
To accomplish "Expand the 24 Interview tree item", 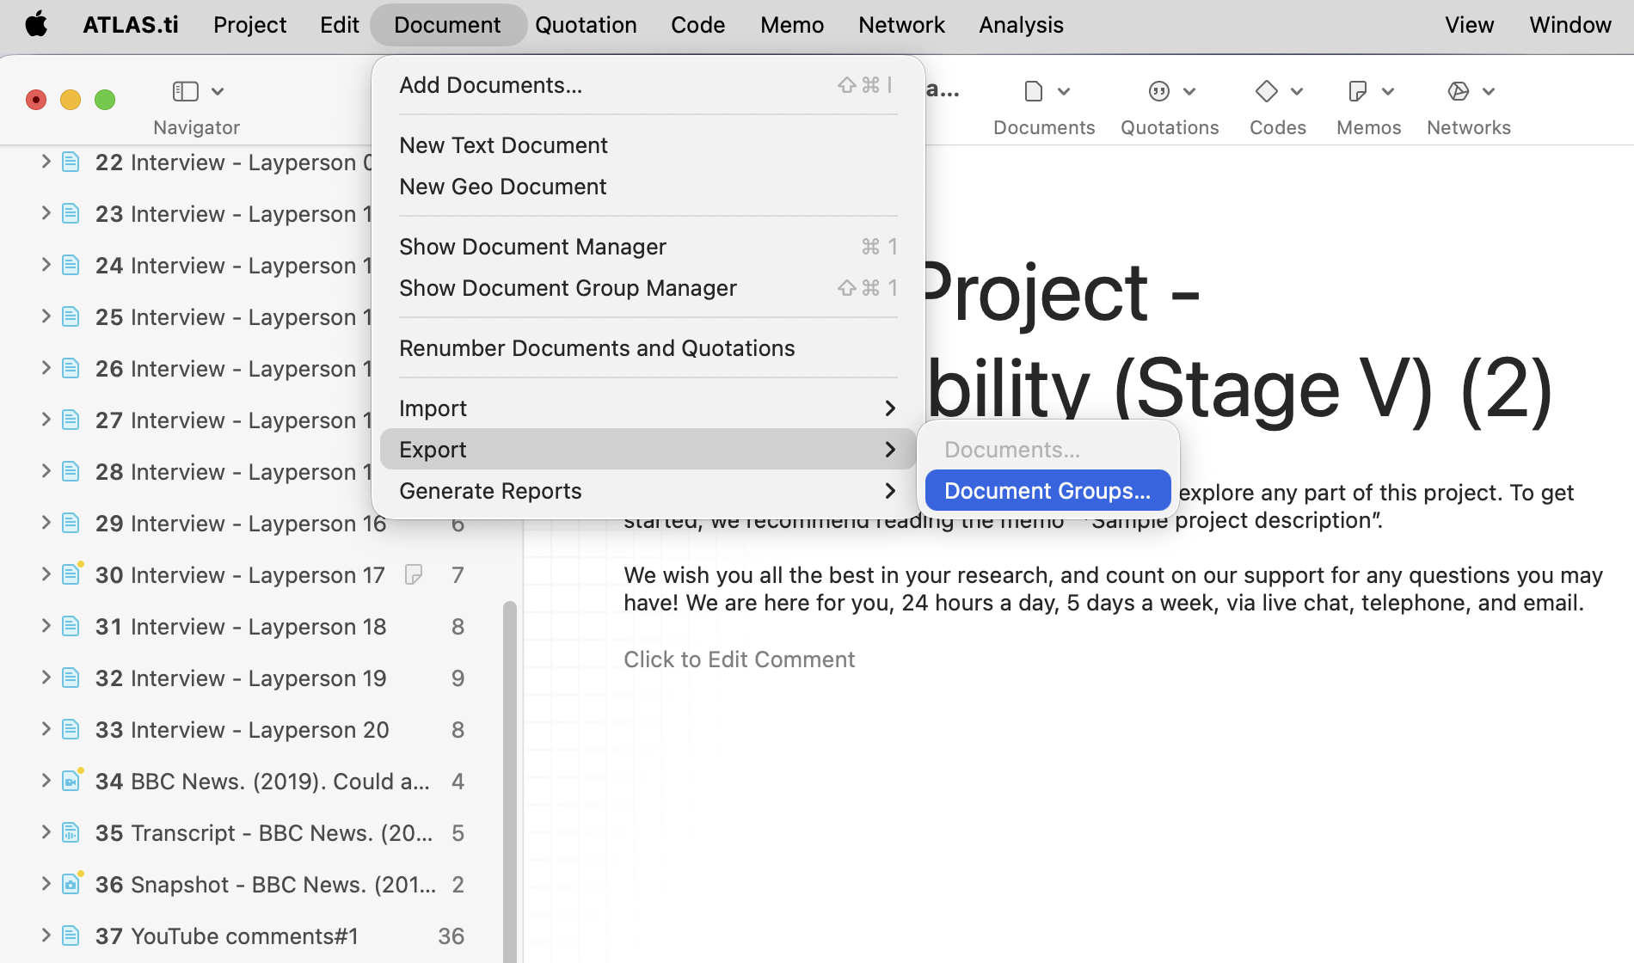I will tap(46, 265).
